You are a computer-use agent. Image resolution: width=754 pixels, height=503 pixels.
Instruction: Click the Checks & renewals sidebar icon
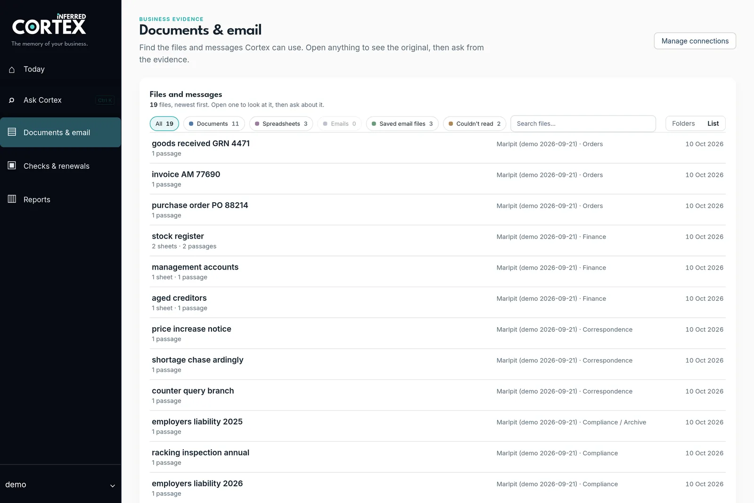point(12,165)
